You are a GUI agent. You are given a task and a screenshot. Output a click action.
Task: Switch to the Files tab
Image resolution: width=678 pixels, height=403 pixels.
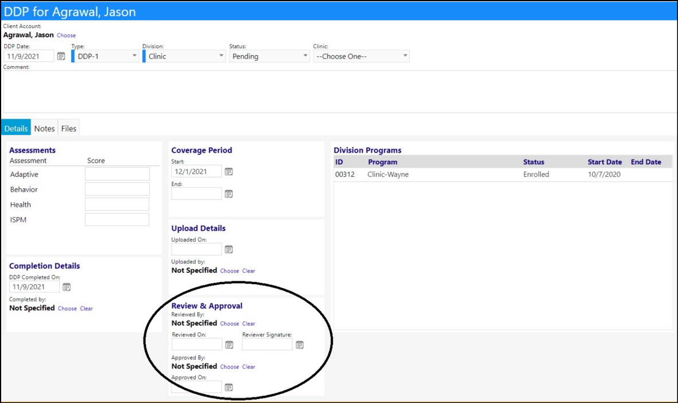[69, 129]
